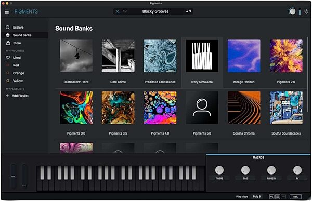The width and height of the screenshot is (312, 201).
Task: Click the modulation wheel
Action: click(24, 176)
